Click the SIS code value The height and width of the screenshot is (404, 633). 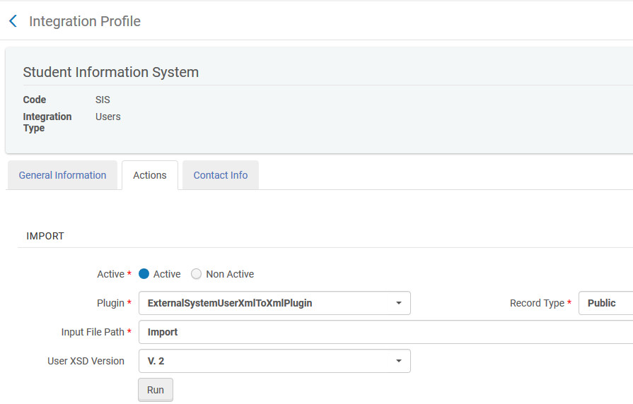tap(103, 100)
